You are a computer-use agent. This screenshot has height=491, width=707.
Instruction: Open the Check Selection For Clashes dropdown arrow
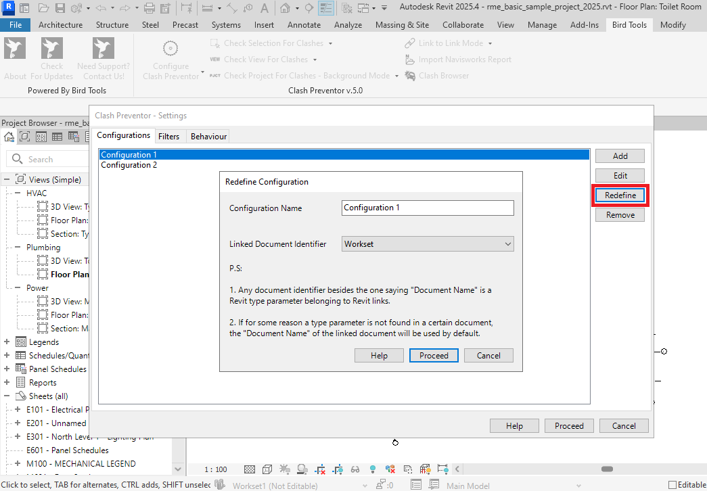[x=331, y=44]
